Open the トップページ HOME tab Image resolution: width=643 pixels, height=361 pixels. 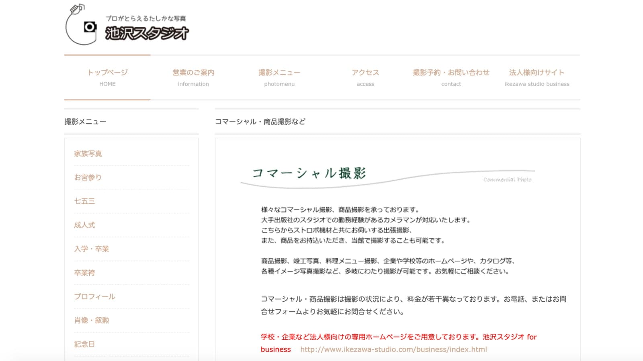click(107, 77)
